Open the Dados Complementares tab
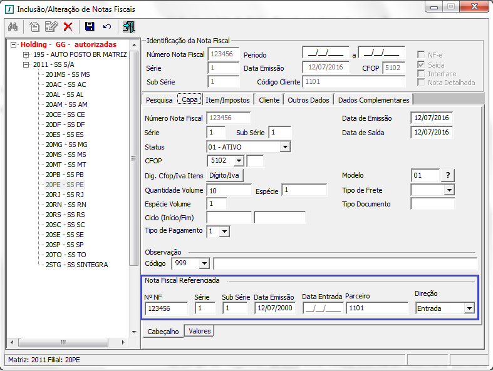 click(x=373, y=100)
